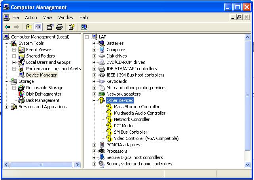Toggle the Show/Hide Console Tree icon
This screenshot has width=254, height=180.
[38, 27]
